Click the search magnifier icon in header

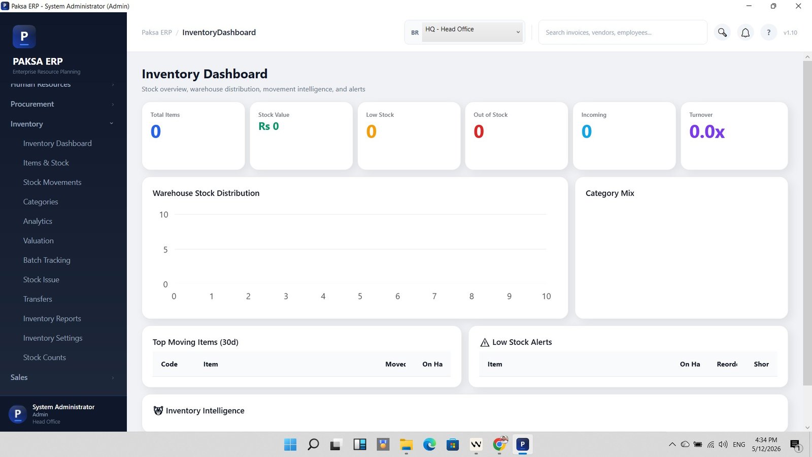(x=722, y=32)
